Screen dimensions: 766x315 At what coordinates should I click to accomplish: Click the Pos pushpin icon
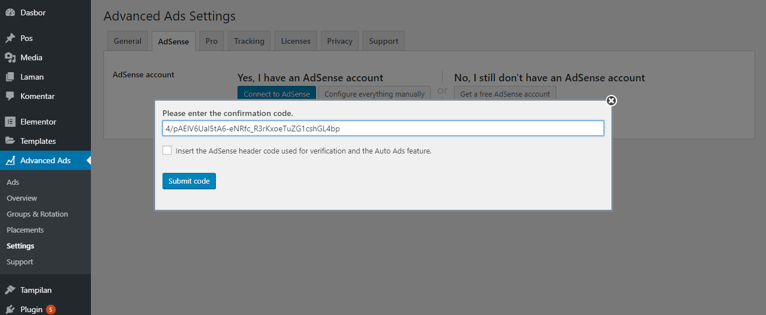pyautogui.click(x=10, y=38)
